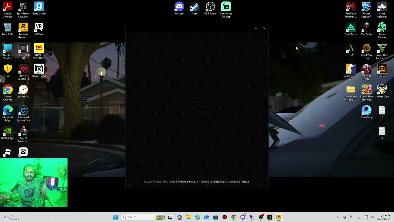Select the Grand Theft Auto V icon
Image resolution: width=394 pixels, height=222 pixels.
click(x=382, y=51)
